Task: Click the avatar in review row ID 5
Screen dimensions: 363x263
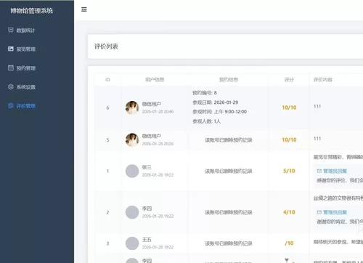Action: [x=132, y=139]
